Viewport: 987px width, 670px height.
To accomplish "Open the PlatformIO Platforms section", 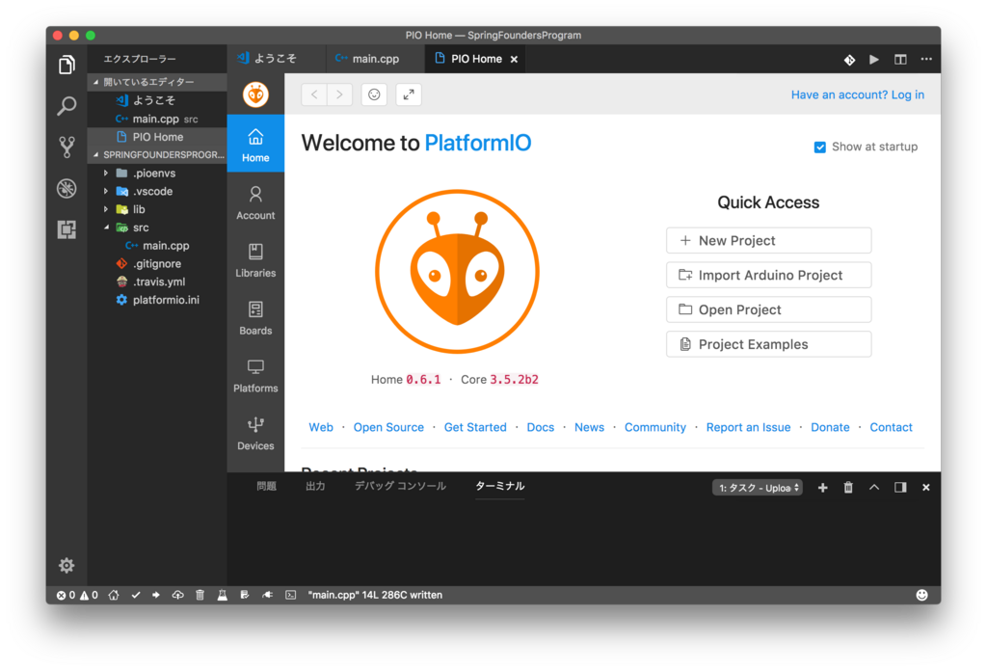I will (255, 375).
